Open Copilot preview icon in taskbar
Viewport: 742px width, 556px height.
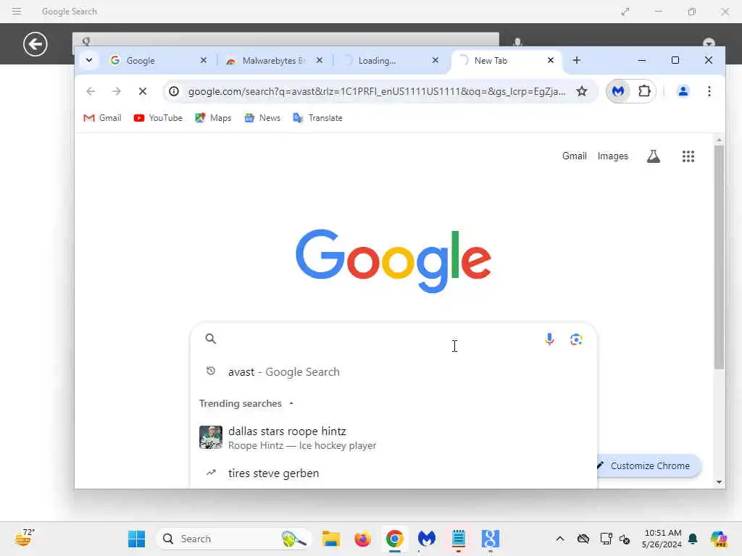719,539
